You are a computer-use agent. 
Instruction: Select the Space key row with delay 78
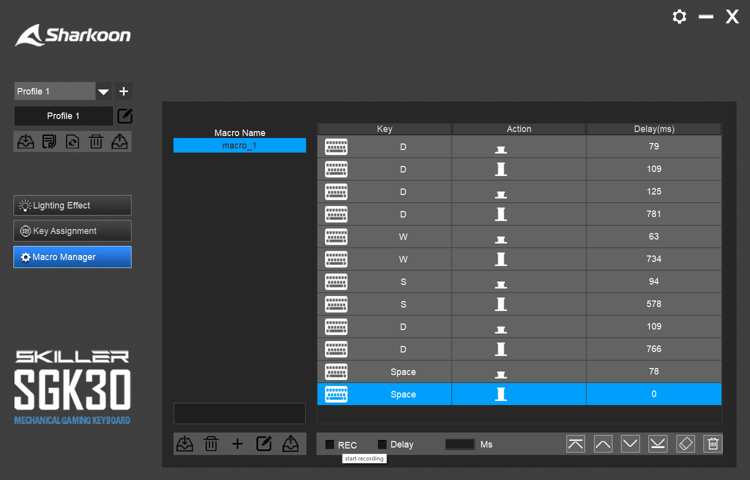coord(519,371)
